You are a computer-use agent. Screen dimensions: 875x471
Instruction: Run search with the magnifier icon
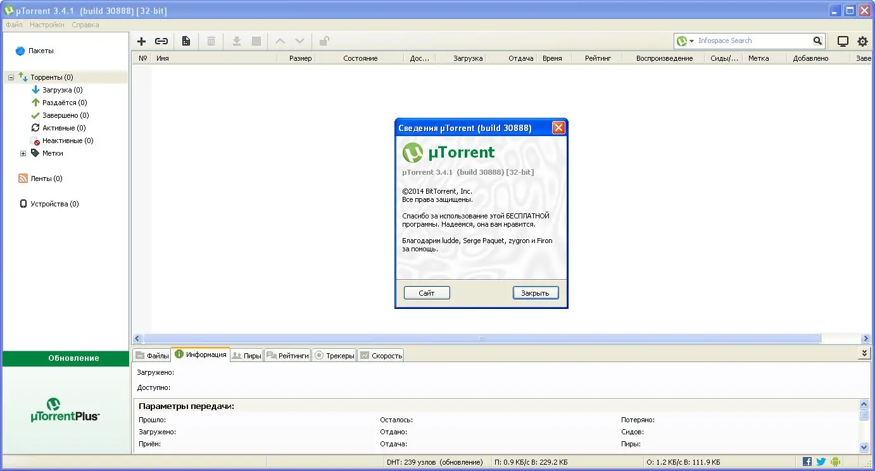[x=818, y=41]
